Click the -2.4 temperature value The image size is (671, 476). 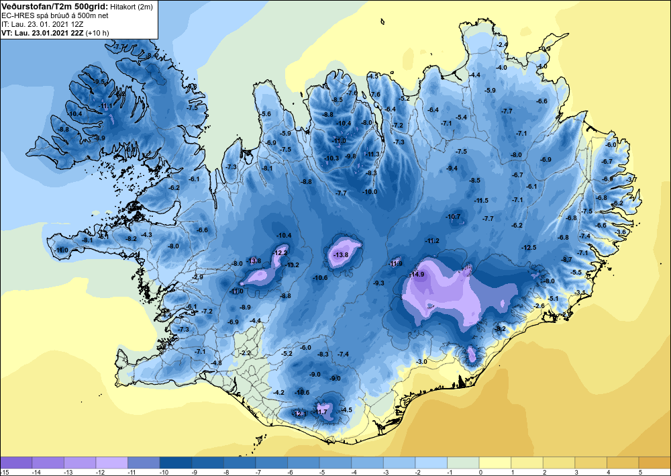[502, 44]
